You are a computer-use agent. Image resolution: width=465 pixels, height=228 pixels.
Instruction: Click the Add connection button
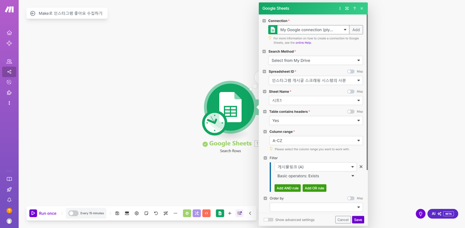pyautogui.click(x=356, y=29)
